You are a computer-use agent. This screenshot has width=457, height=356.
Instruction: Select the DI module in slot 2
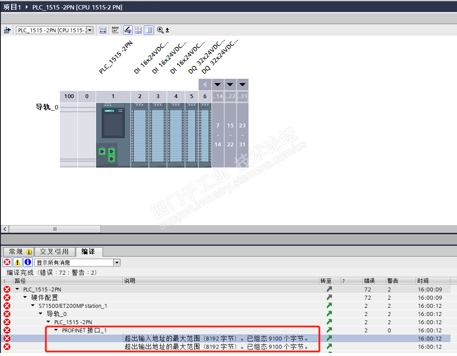pos(140,135)
